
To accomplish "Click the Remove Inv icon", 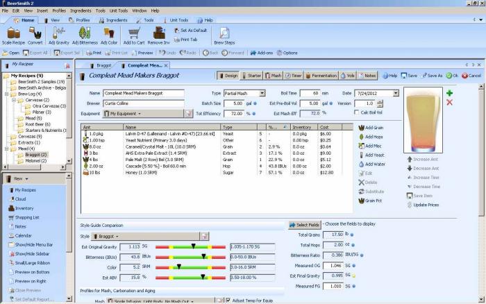I will pyautogui.click(x=159, y=35).
